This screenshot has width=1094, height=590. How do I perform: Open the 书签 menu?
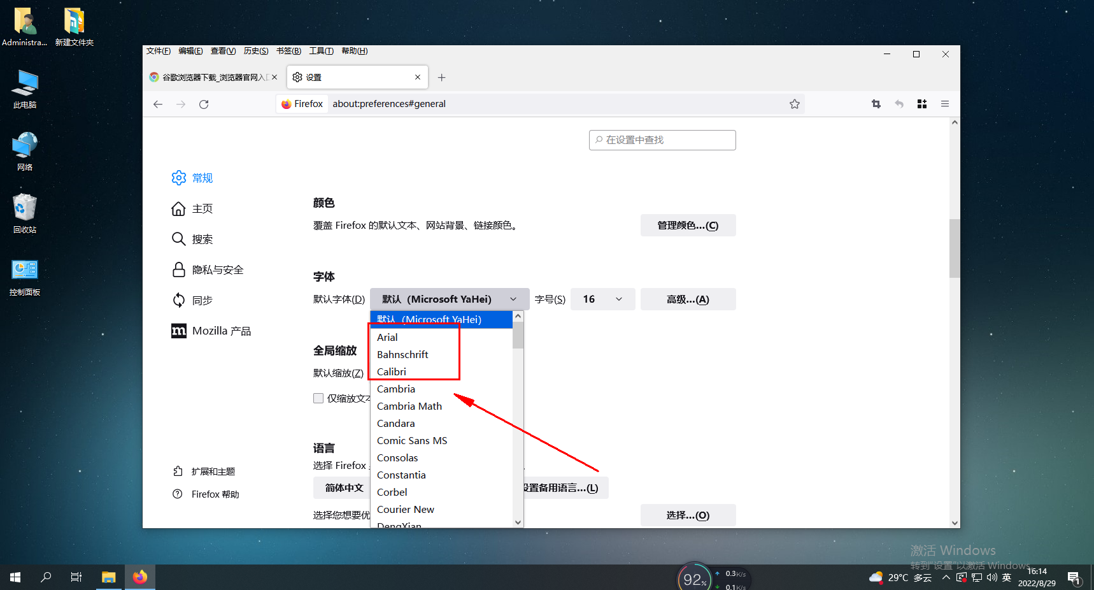point(288,51)
